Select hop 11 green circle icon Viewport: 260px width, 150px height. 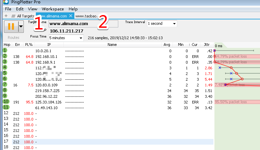[x=6, y=107]
